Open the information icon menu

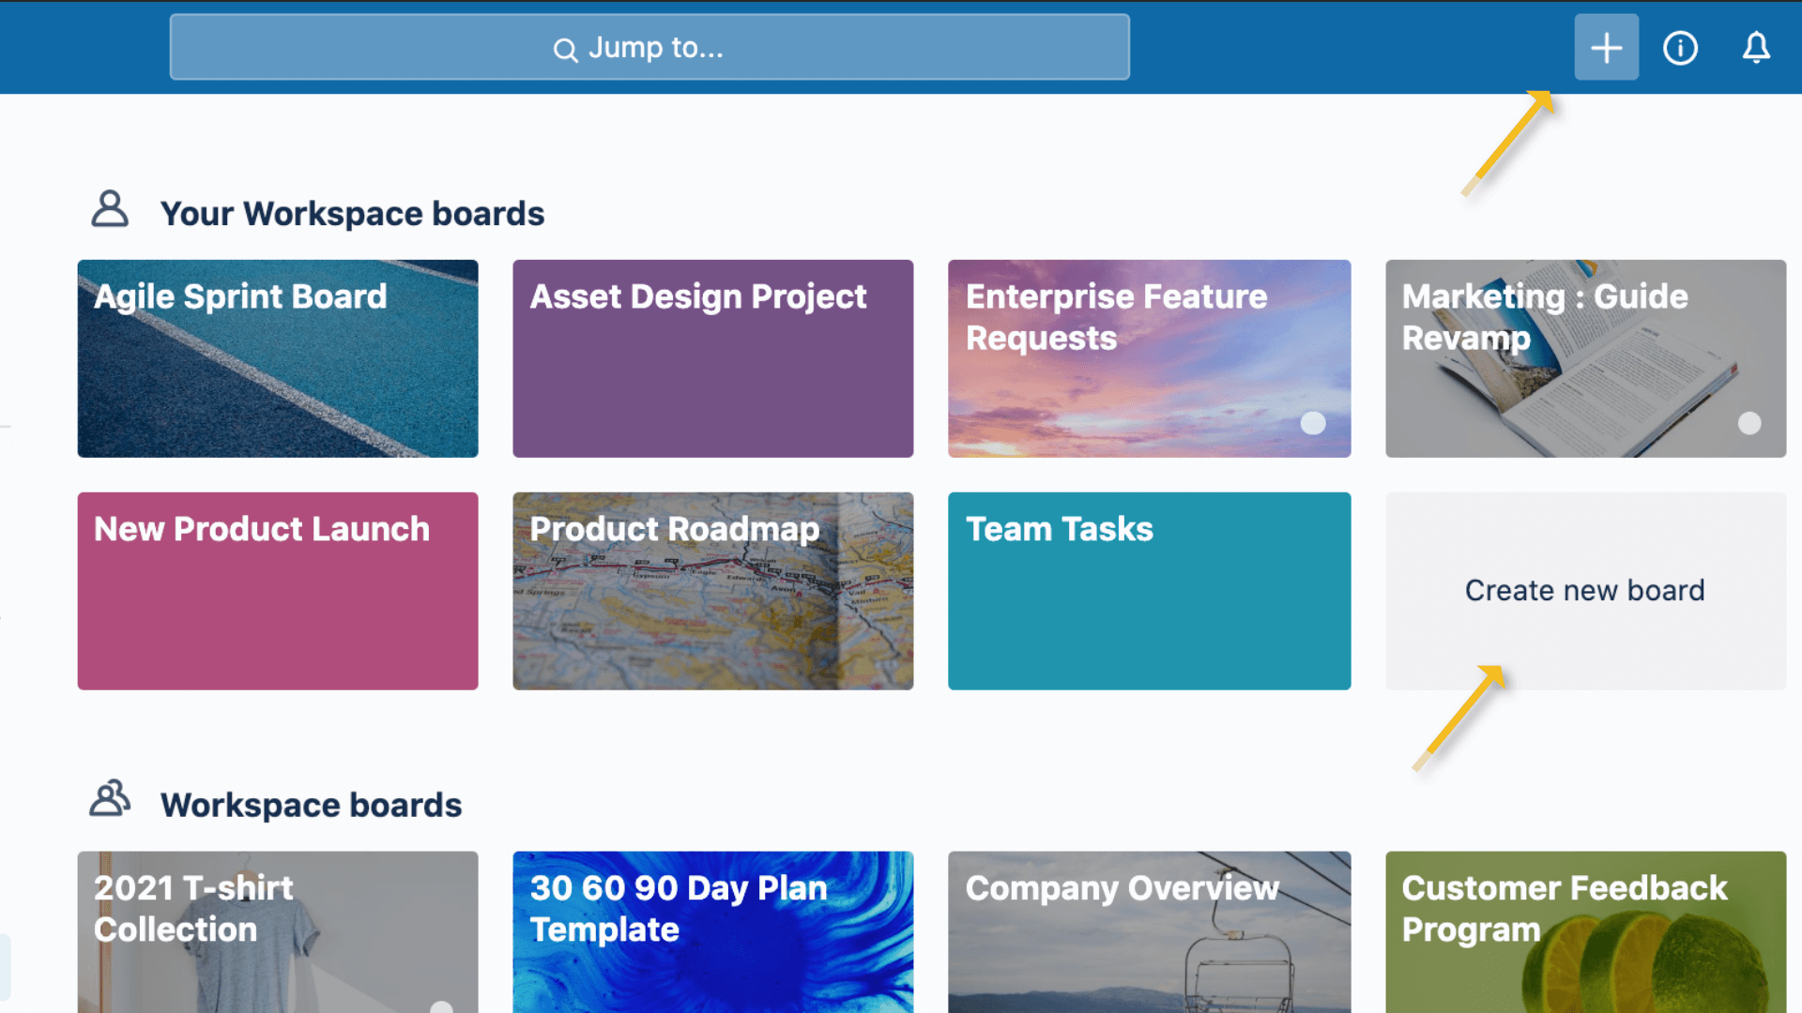[1679, 47]
